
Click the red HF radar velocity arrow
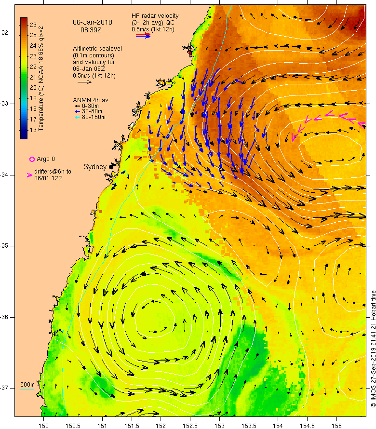click(x=143, y=34)
